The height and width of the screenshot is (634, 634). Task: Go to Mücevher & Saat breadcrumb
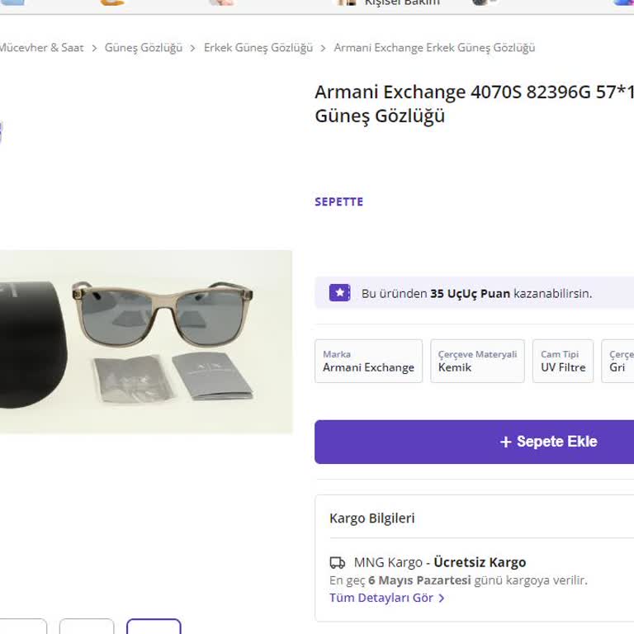41,48
